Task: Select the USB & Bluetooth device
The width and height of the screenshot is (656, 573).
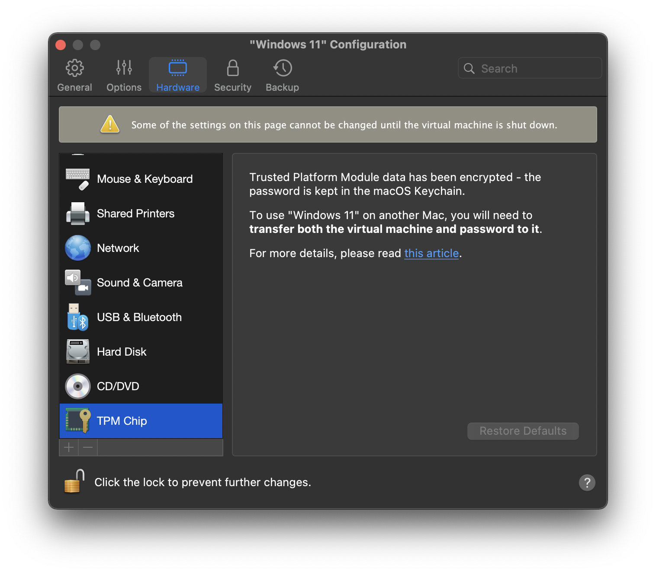Action: coord(139,317)
